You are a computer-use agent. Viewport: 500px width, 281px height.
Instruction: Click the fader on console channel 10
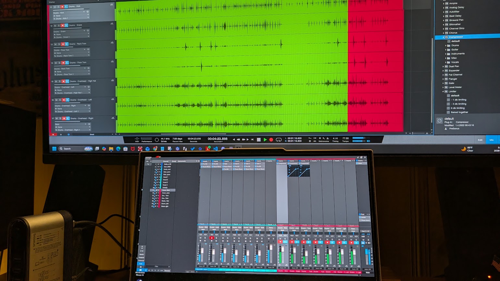click(x=271, y=248)
